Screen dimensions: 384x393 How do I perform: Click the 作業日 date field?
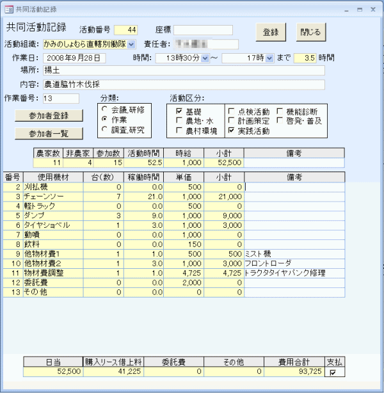[x=74, y=58]
